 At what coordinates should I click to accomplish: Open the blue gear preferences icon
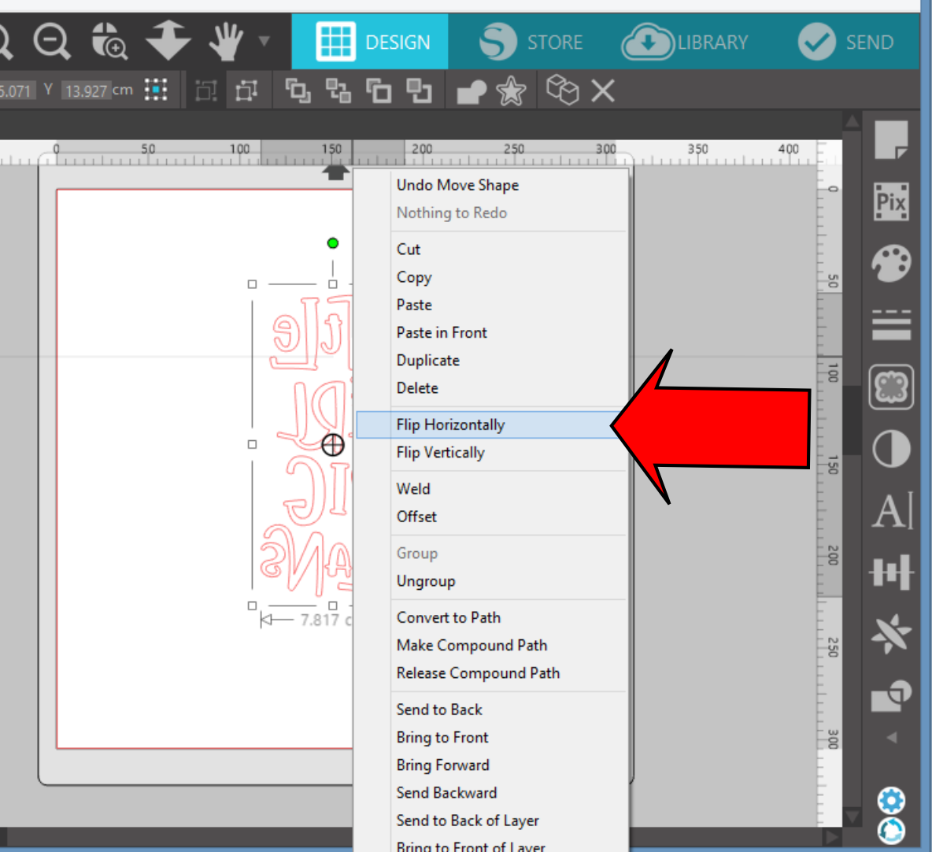coord(891,800)
